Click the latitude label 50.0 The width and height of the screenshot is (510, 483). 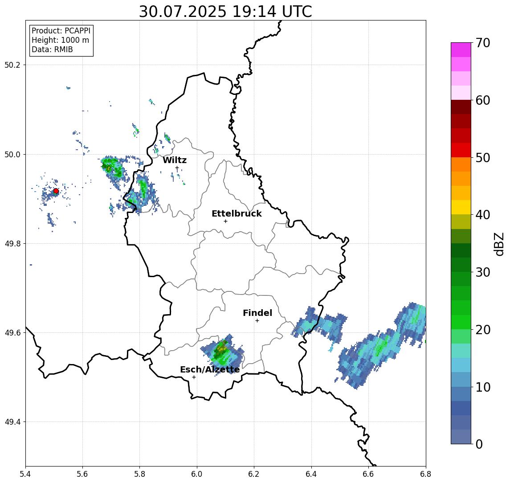[12, 154]
